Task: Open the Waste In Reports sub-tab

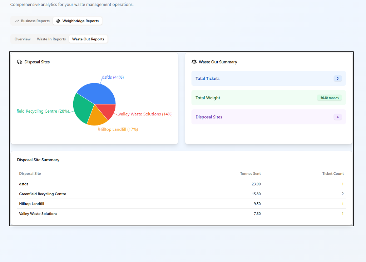Action: [51, 39]
